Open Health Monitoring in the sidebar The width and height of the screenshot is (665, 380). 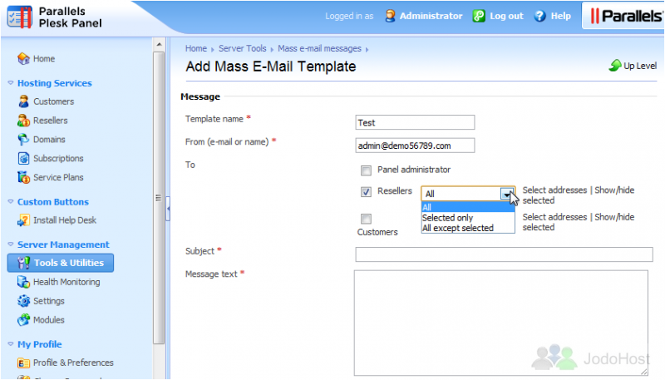click(x=66, y=282)
